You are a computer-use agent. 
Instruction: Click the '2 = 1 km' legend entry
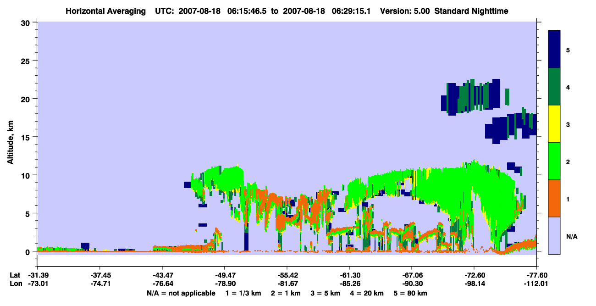285,293
